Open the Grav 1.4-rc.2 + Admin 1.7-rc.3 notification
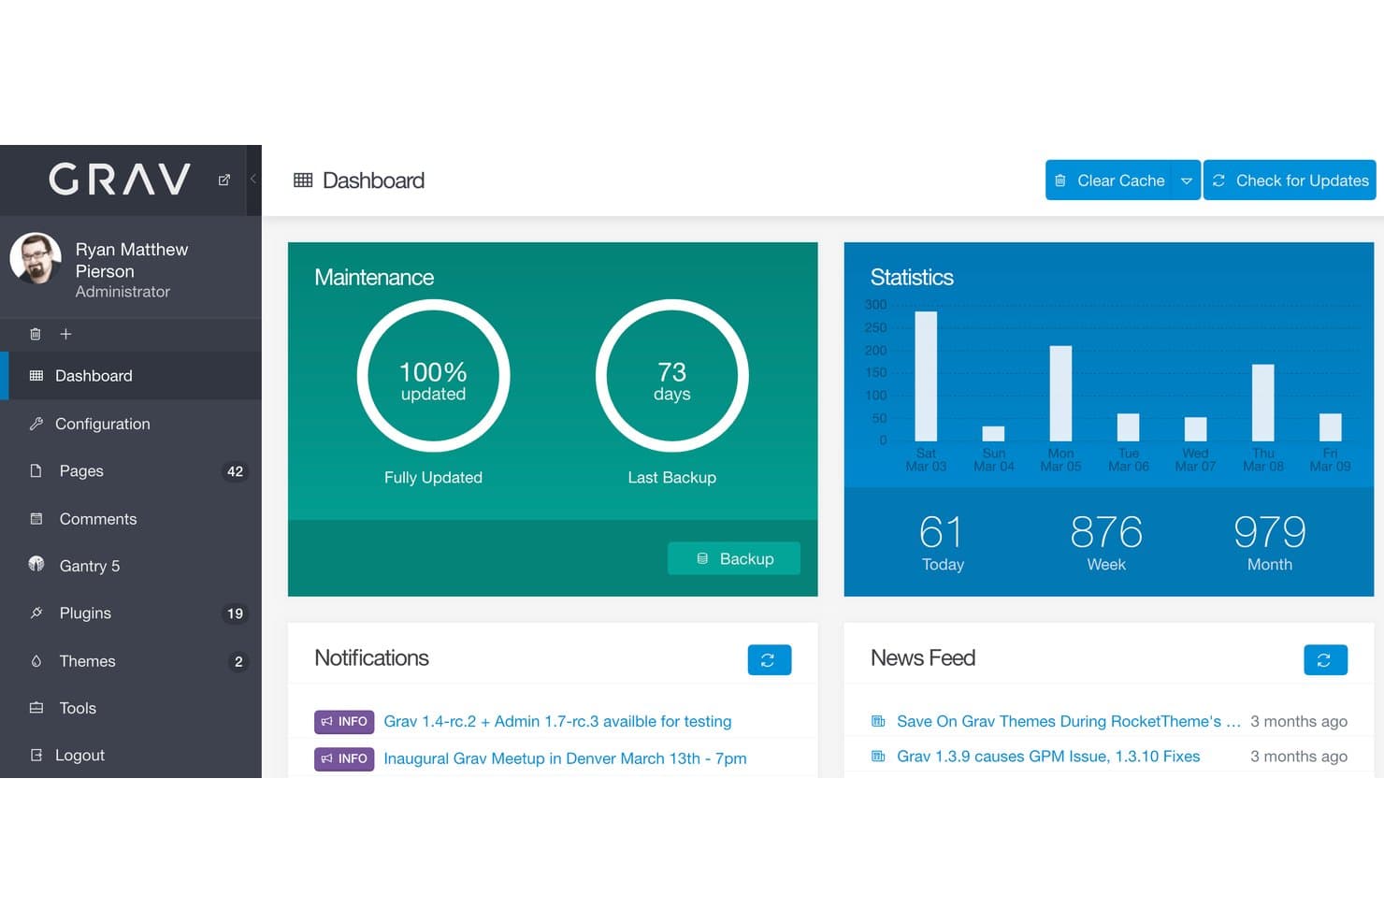Image resolution: width=1384 pixels, height=923 pixels. (557, 721)
